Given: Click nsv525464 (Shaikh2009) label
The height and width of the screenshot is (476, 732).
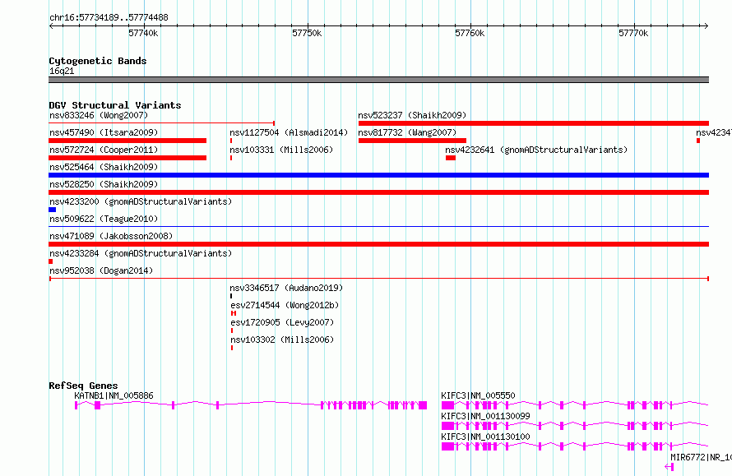Looking at the screenshot, I should [x=104, y=167].
